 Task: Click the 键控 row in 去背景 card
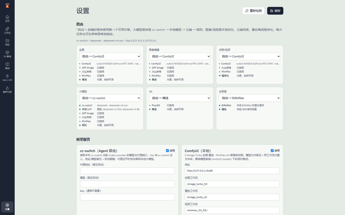[250, 109]
